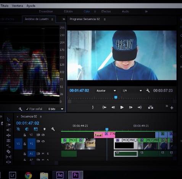The width and height of the screenshot is (182, 179).
Task: Click V1 track targeting button
Action: 31,144
